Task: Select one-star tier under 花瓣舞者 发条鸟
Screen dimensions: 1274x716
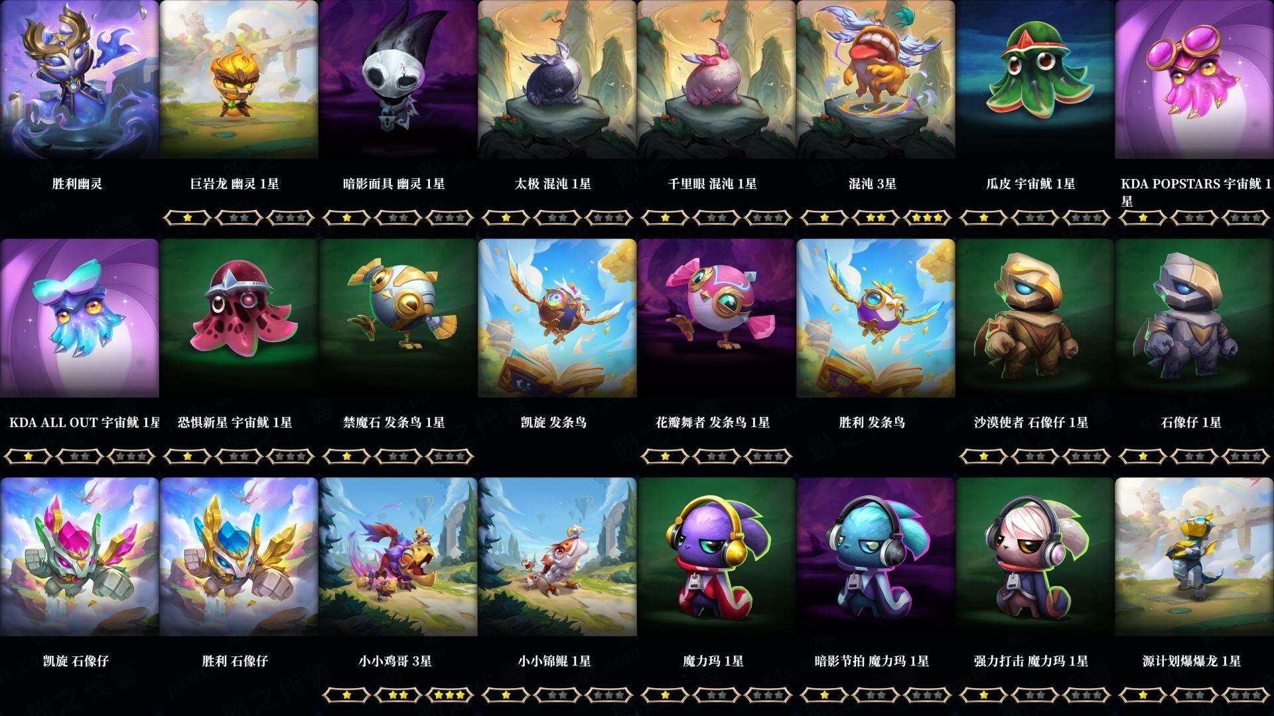Action: coord(666,456)
